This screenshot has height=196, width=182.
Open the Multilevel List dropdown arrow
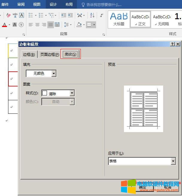point(55,15)
